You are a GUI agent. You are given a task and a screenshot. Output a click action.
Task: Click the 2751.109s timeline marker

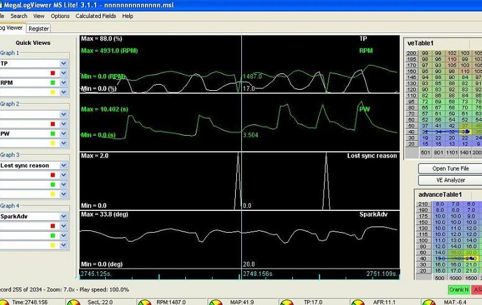pos(381,274)
